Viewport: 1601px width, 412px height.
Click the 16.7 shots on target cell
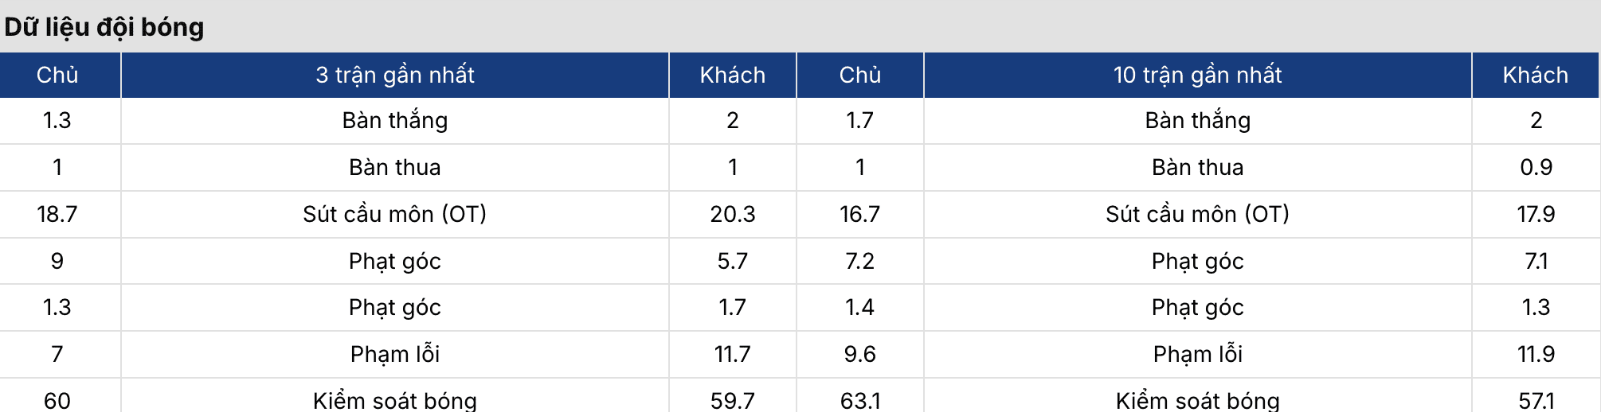point(860,214)
